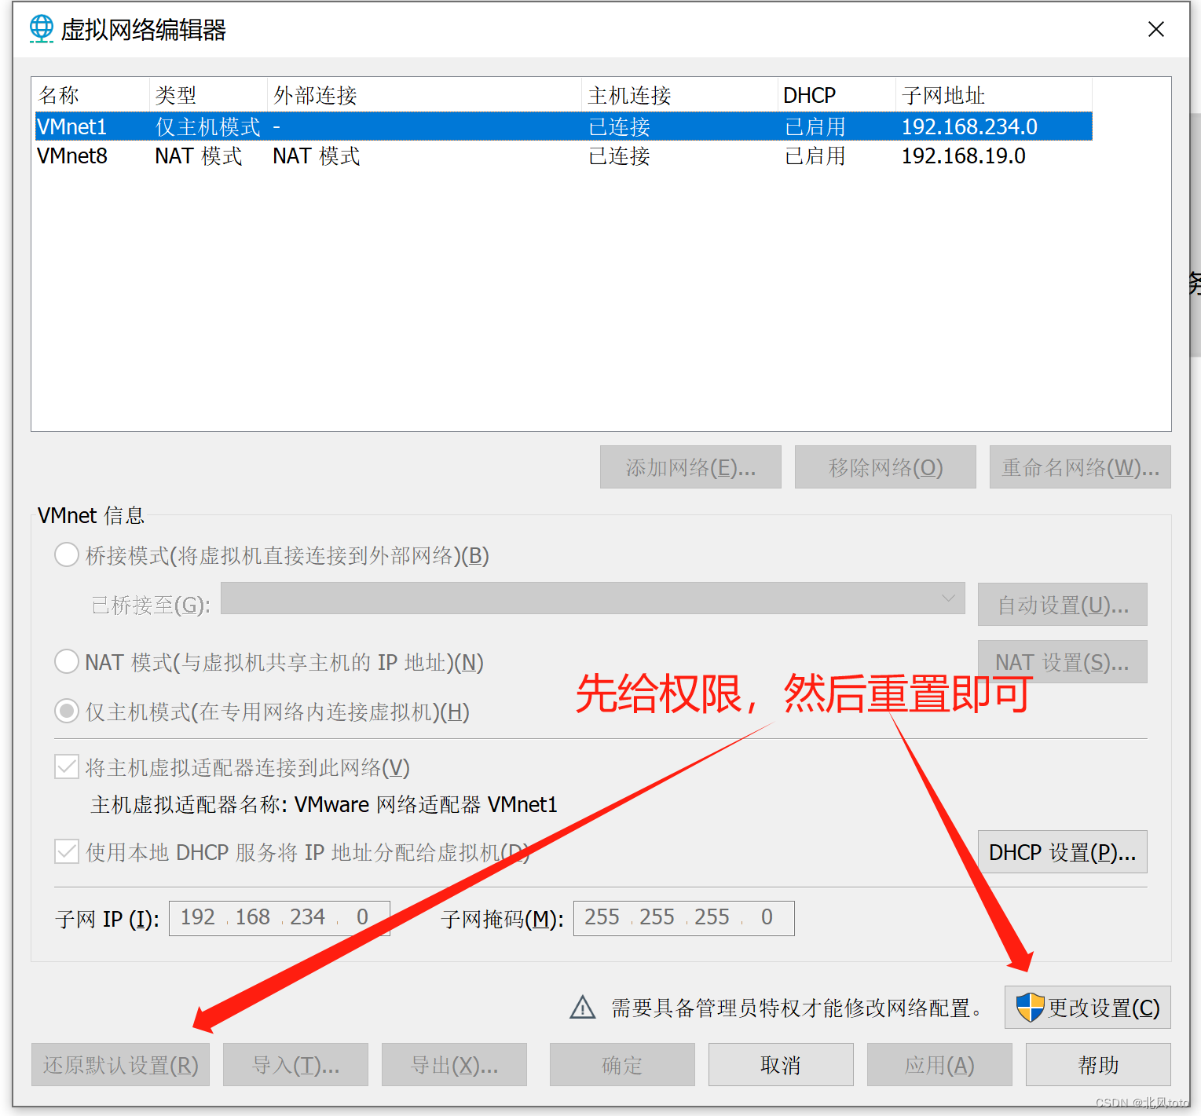1201x1116 pixels.
Task: Click 主机连接 column header
Action: pyautogui.click(x=679, y=95)
